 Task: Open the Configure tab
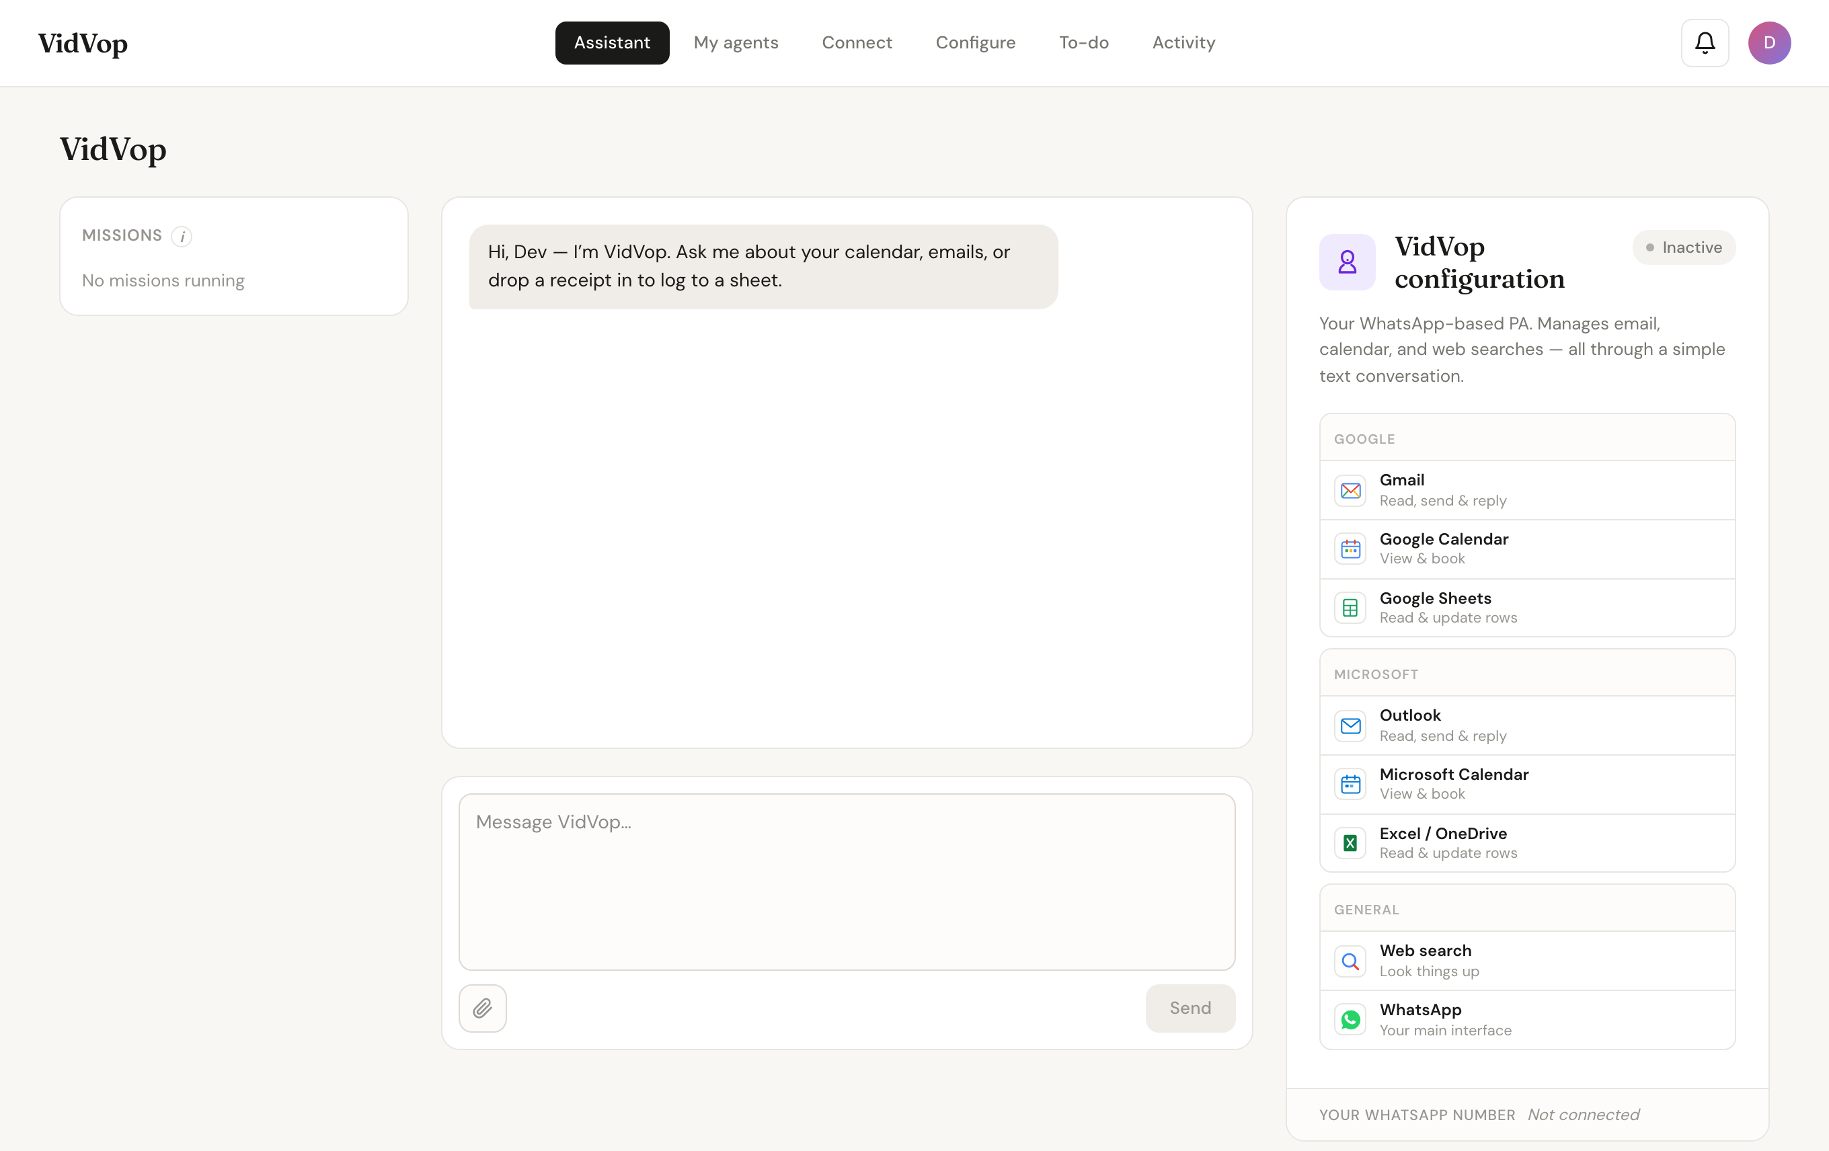click(975, 42)
